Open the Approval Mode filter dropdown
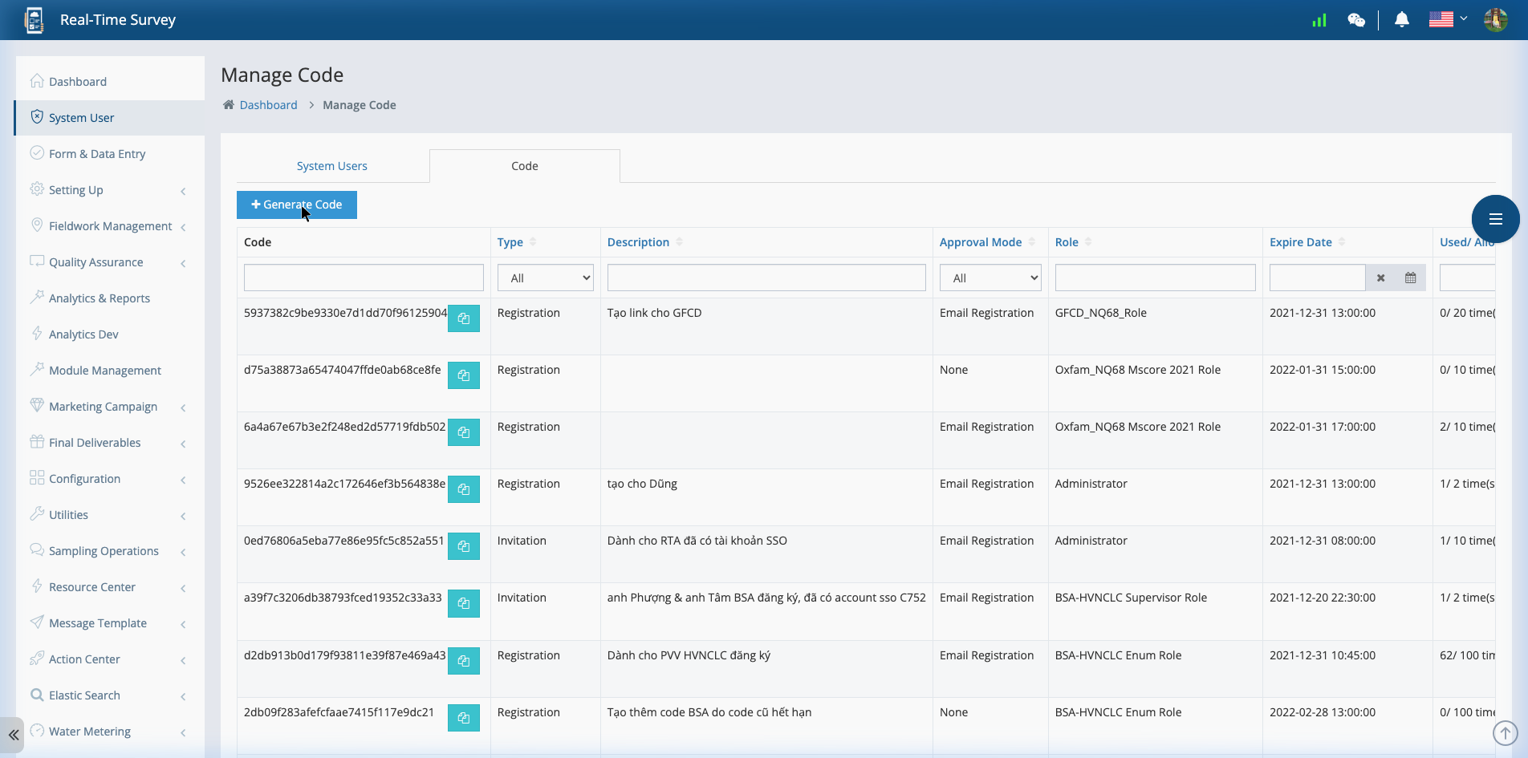This screenshot has width=1528, height=758. [x=990, y=277]
